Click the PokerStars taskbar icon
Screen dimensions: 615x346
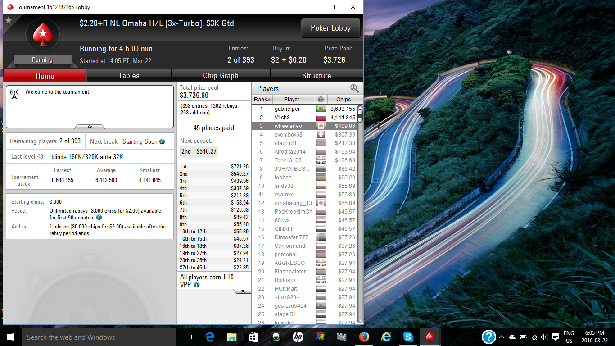coord(430,337)
